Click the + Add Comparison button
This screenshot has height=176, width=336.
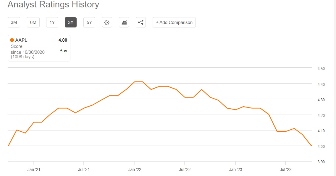[174, 22]
